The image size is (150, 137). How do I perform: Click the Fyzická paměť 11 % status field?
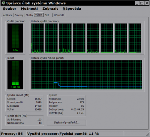coord(91,134)
